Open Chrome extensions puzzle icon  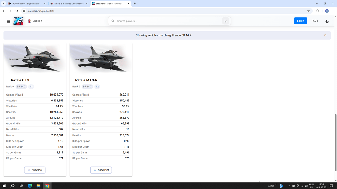pos(317,11)
